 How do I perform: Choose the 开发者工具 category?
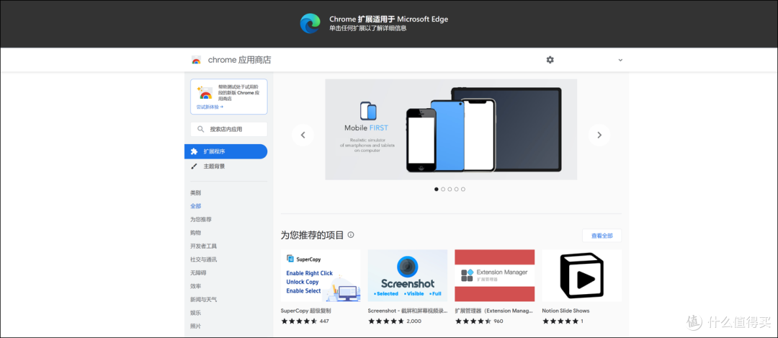[x=203, y=246]
